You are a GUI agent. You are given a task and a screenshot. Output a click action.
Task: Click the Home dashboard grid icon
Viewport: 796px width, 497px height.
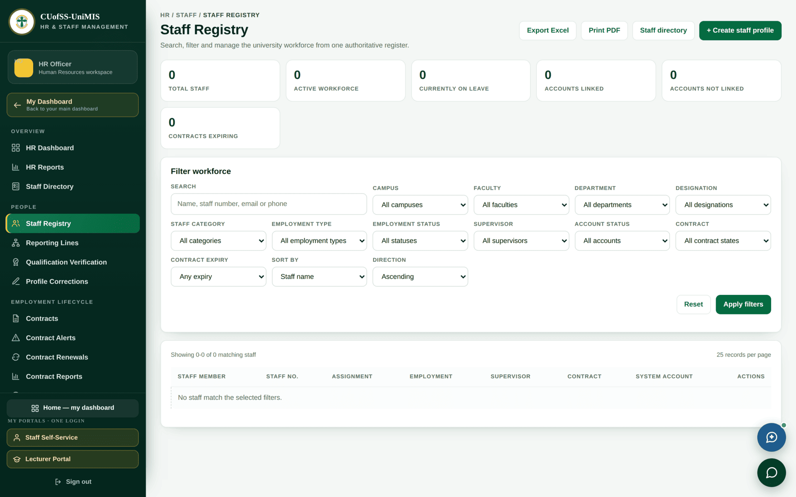[x=35, y=408]
